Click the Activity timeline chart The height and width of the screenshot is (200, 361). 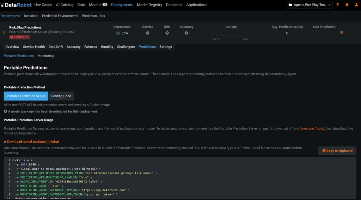231,36
